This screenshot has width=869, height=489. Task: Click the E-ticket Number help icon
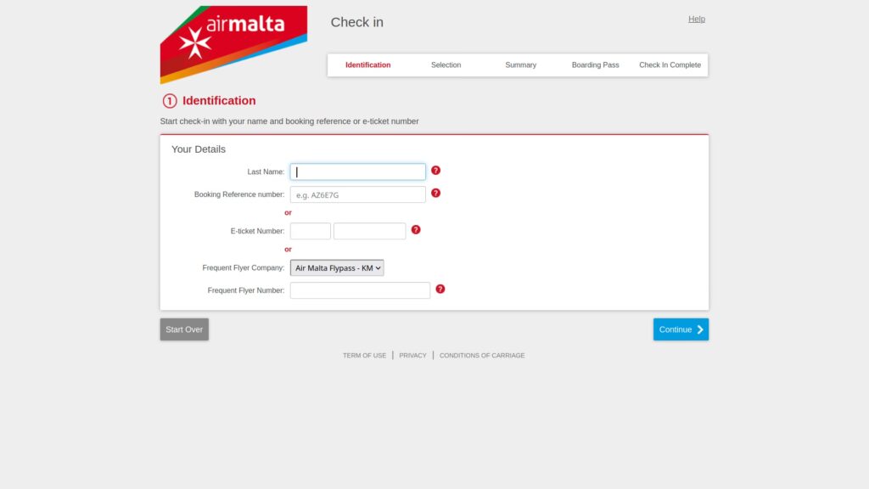click(416, 230)
